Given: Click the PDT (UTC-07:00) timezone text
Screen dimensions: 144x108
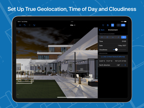Looking at the screenshot, I should pos(121,61).
